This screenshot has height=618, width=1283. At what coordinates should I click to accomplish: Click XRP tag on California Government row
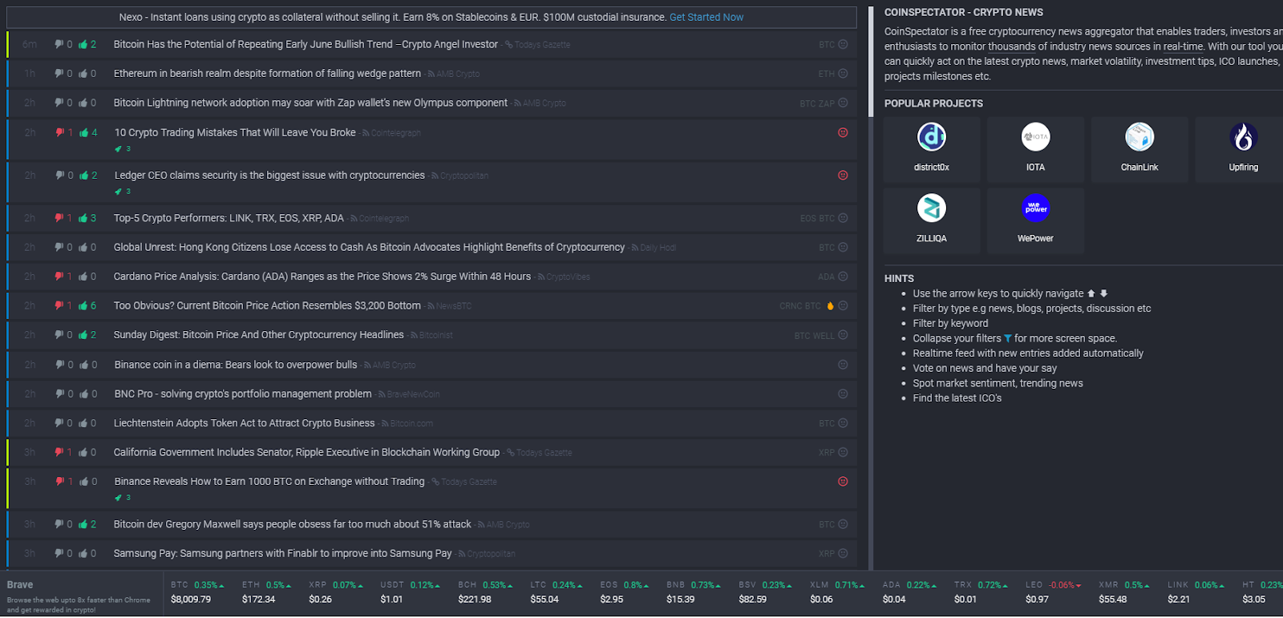[827, 453]
